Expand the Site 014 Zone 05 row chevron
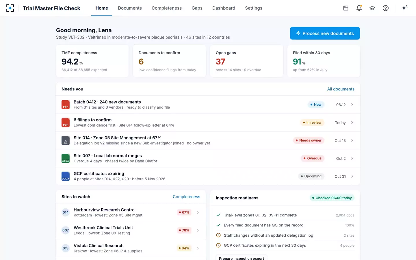This screenshot has width=416, height=260. (352, 140)
